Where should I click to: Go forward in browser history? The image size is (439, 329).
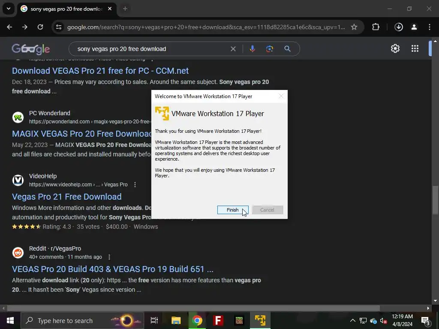pos(25,27)
